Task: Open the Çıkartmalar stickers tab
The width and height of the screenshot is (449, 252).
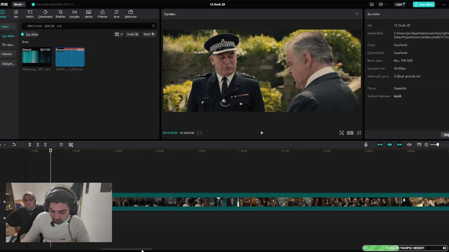Action: 45,14
